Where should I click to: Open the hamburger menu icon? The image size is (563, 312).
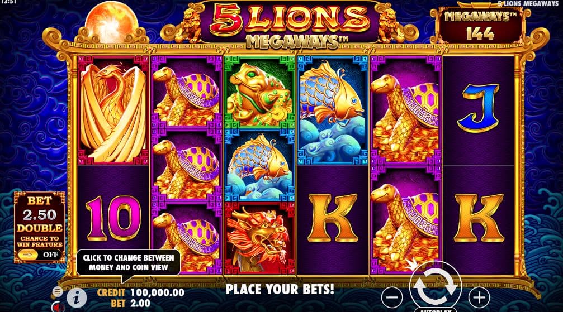(57, 291)
